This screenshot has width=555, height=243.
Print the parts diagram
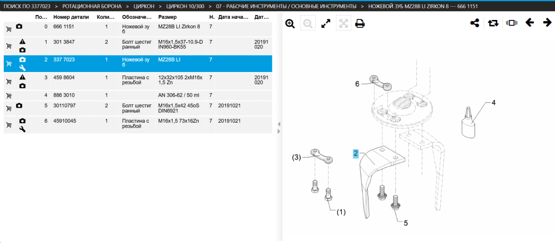point(360,24)
